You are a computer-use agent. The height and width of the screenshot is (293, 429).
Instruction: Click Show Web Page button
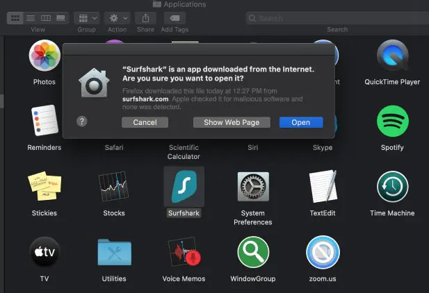pos(232,122)
